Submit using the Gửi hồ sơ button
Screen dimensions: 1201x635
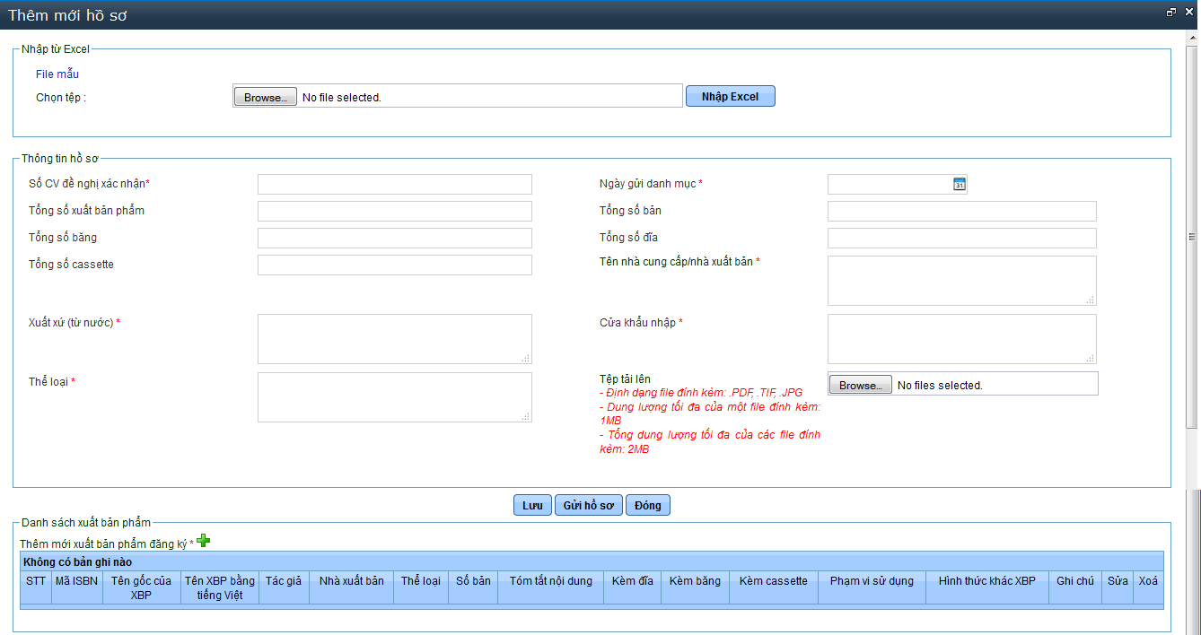pyautogui.click(x=588, y=505)
